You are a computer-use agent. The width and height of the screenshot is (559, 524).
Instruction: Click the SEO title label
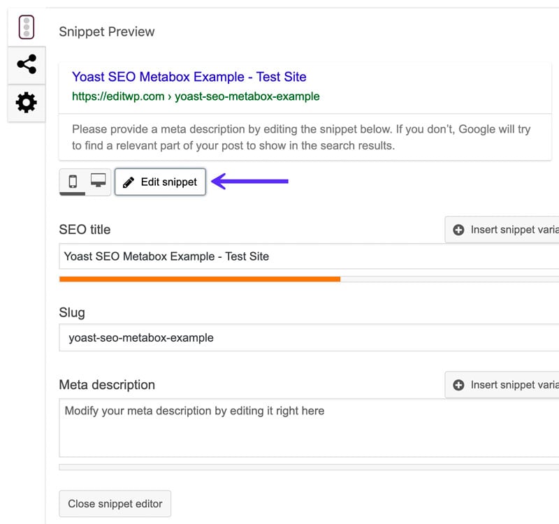(85, 230)
